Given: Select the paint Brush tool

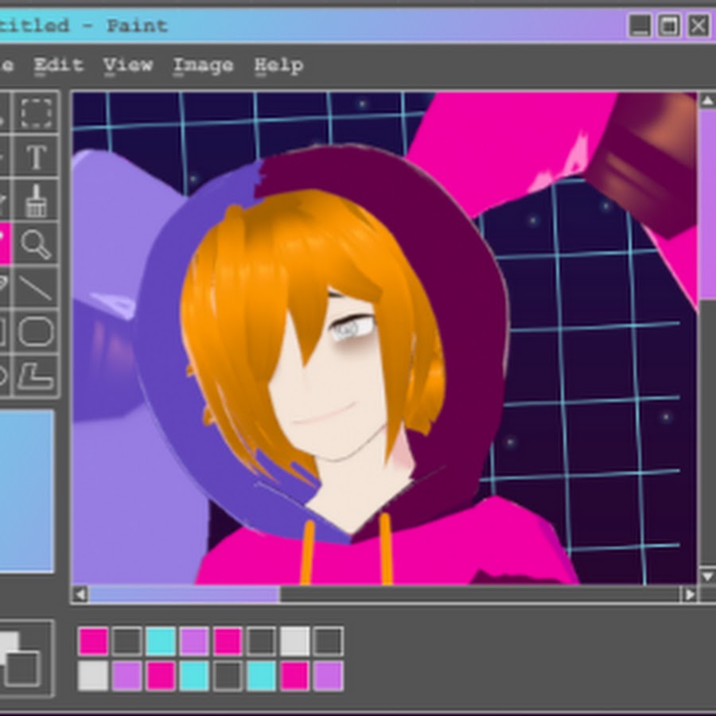Looking at the screenshot, I should click(36, 200).
